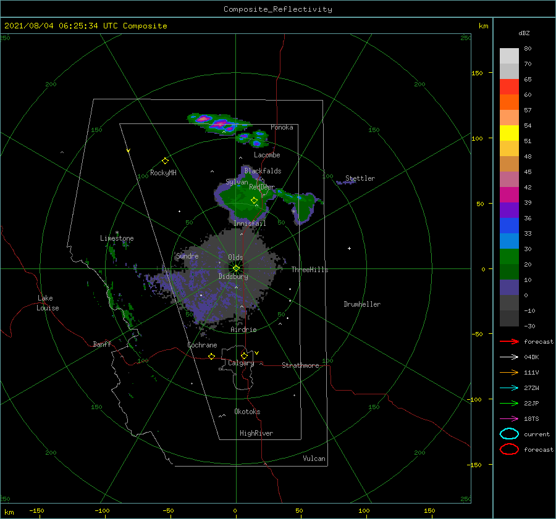
Task: Click the Cochrane town label
Action: 202,345
